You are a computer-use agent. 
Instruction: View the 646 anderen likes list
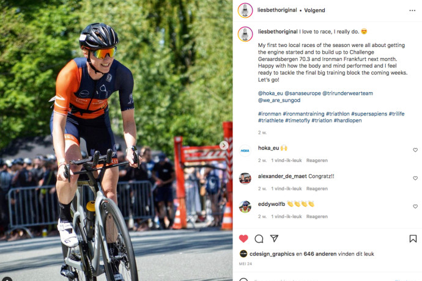[x=320, y=254]
